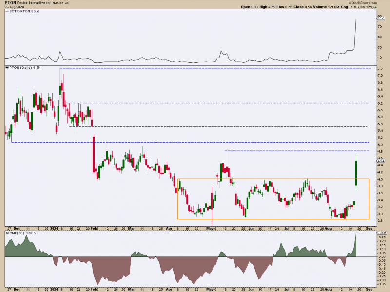Click the 0.00 label on CMF axis
This screenshot has height=292, width=390.
point(381,257)
